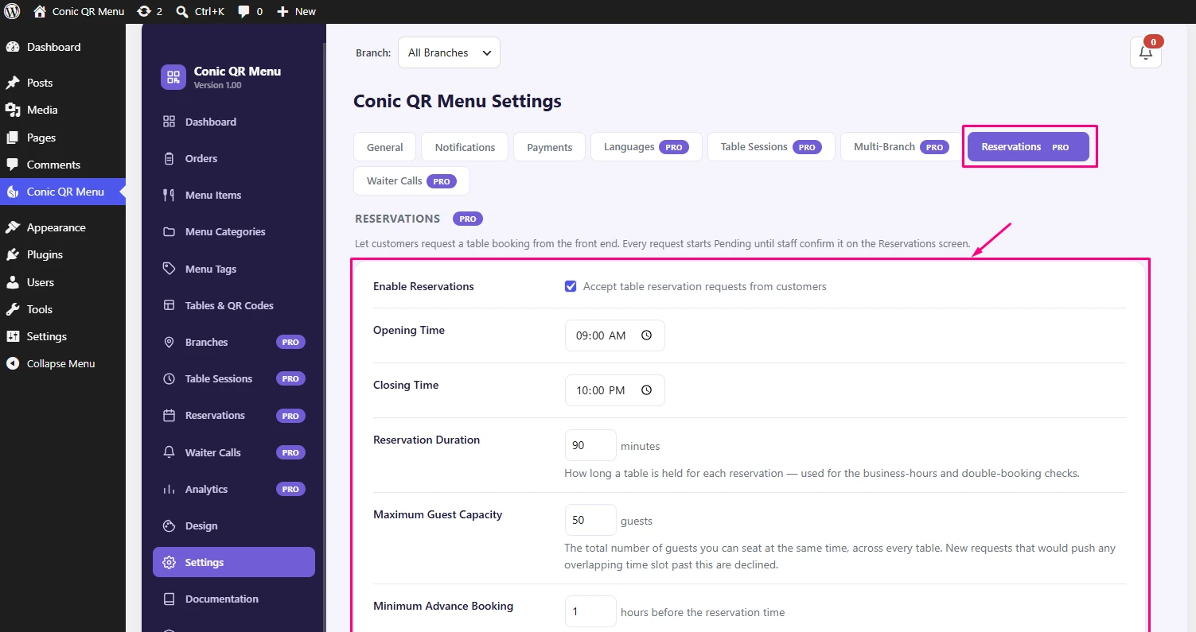Click the Maximum Guest Capacity field

click(590, 520)
